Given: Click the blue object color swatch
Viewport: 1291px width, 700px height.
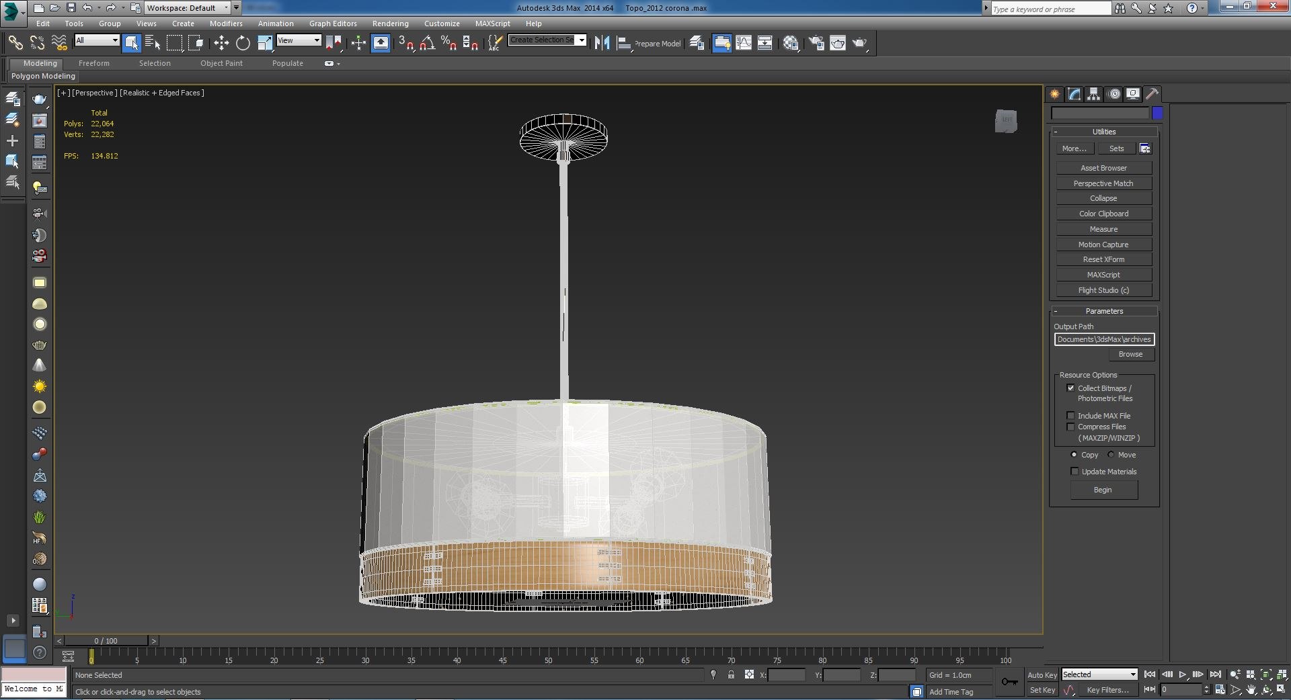Looking at the screenshot, I should tap(1157, 113).
